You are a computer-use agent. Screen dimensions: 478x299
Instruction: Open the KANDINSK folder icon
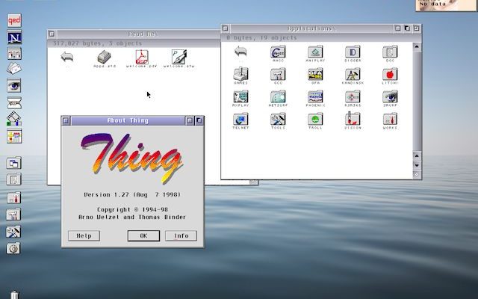point(353,75)
